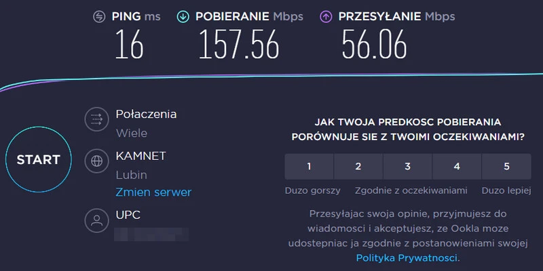
Task: Click the ping icon
Action: (x=99, y=16)
